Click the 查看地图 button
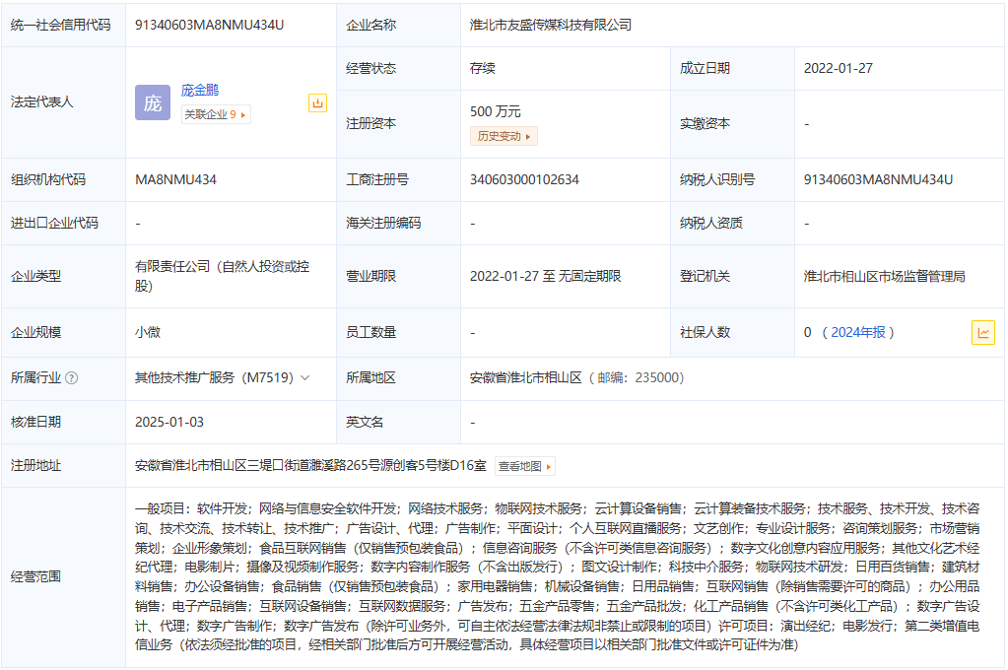 coord(524,466)
